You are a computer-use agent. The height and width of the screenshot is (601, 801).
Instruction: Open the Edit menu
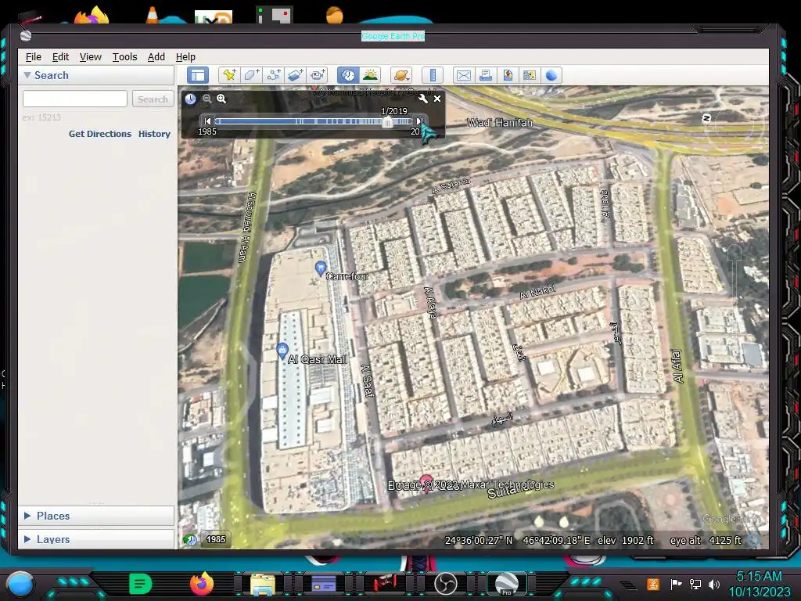tap(60, 56)
